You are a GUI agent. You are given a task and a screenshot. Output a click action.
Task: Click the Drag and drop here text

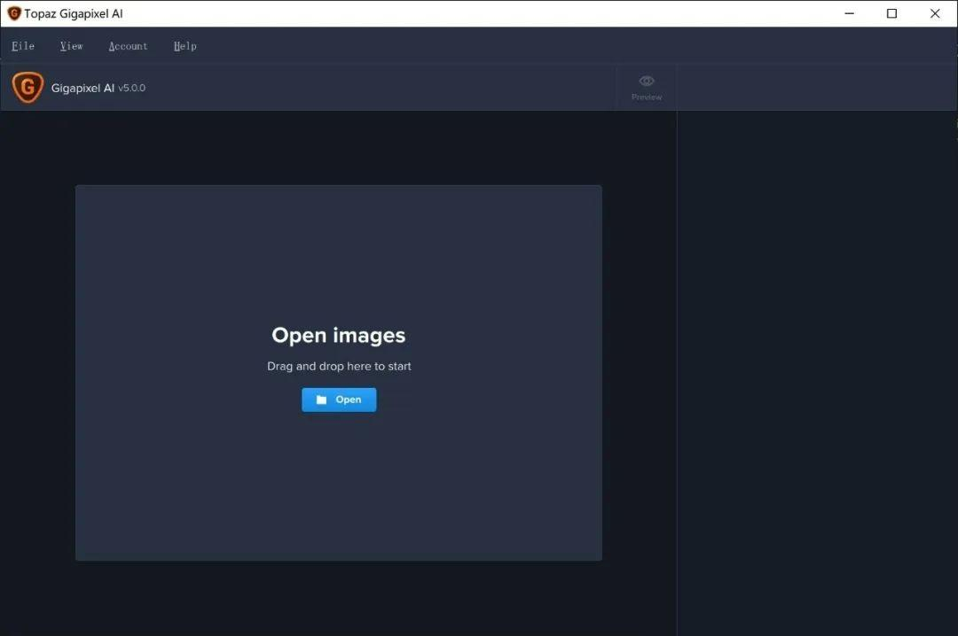(339, 366)
